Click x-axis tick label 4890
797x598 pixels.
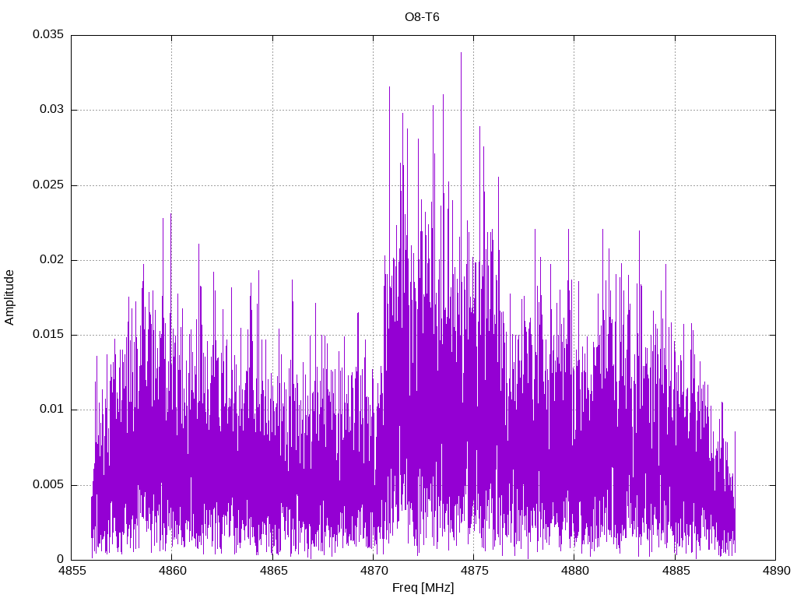tap(776, 571)
